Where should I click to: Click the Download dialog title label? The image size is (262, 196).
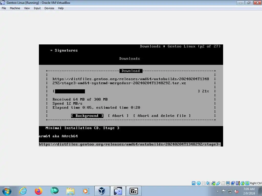[x=131, y=71]
